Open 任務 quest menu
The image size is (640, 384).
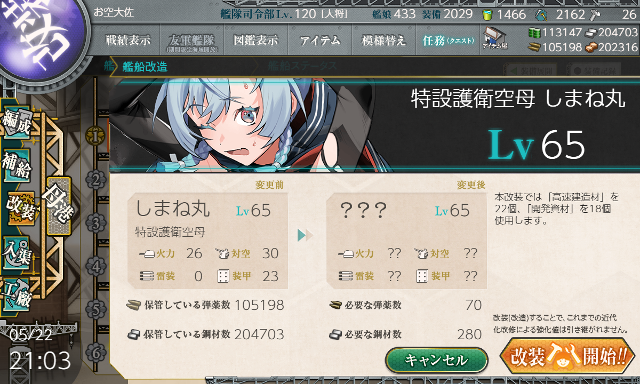click(447, 41)
